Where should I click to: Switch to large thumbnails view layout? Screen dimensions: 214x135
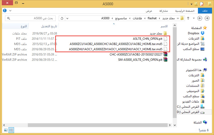pos(6,130)
